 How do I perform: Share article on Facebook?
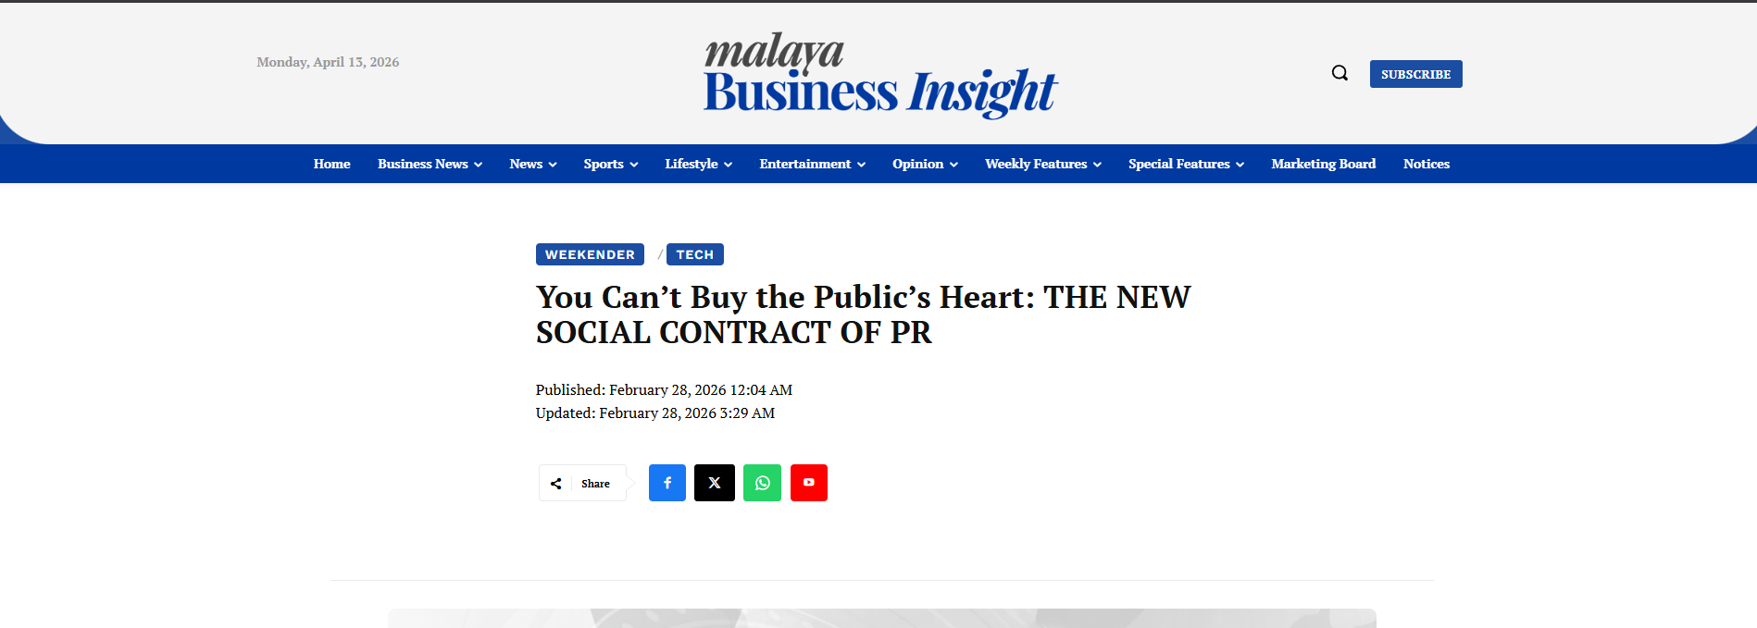point(667,483)
